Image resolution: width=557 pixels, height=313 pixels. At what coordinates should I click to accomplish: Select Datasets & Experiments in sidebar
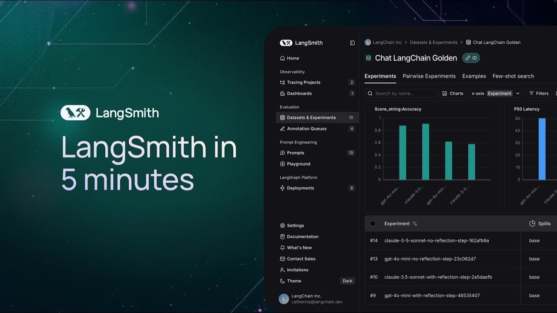311,117
